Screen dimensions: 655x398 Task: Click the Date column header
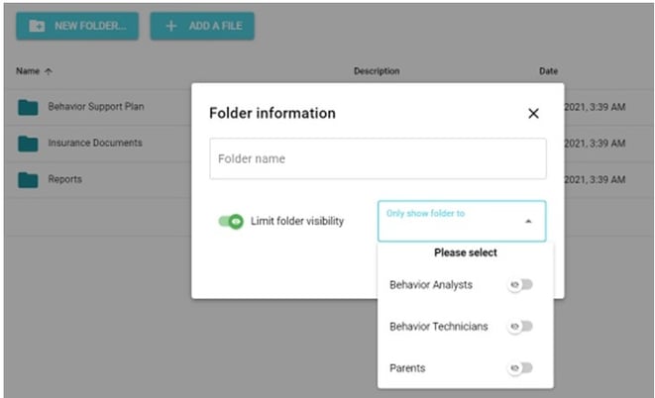pyautogui.click(x=548, y=71)
